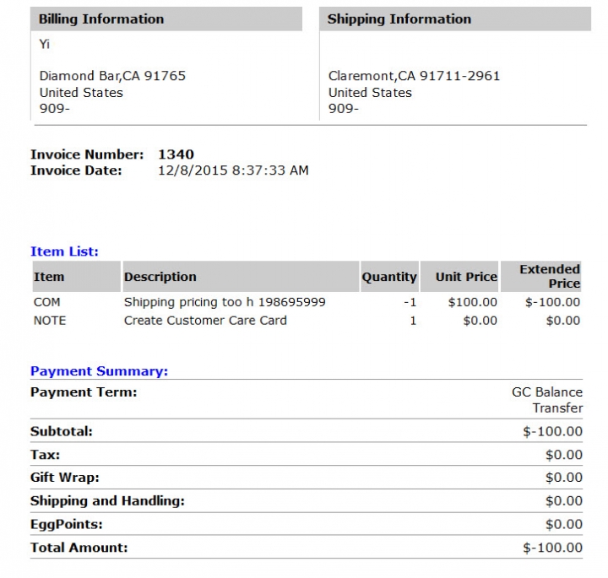The image size is (608, 578).
Task: Click the Item column header
Action: point(76,277)
